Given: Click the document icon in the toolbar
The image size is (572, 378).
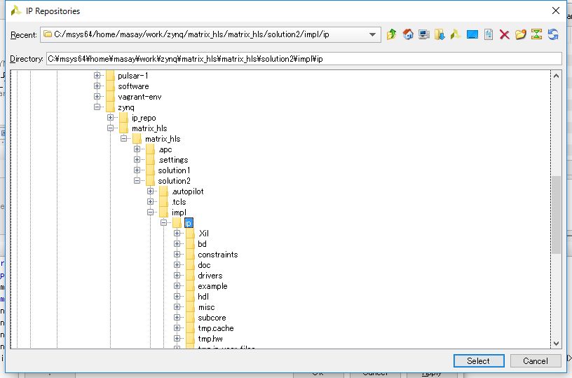Looking at the screenshot, I should tap(488, 34).
